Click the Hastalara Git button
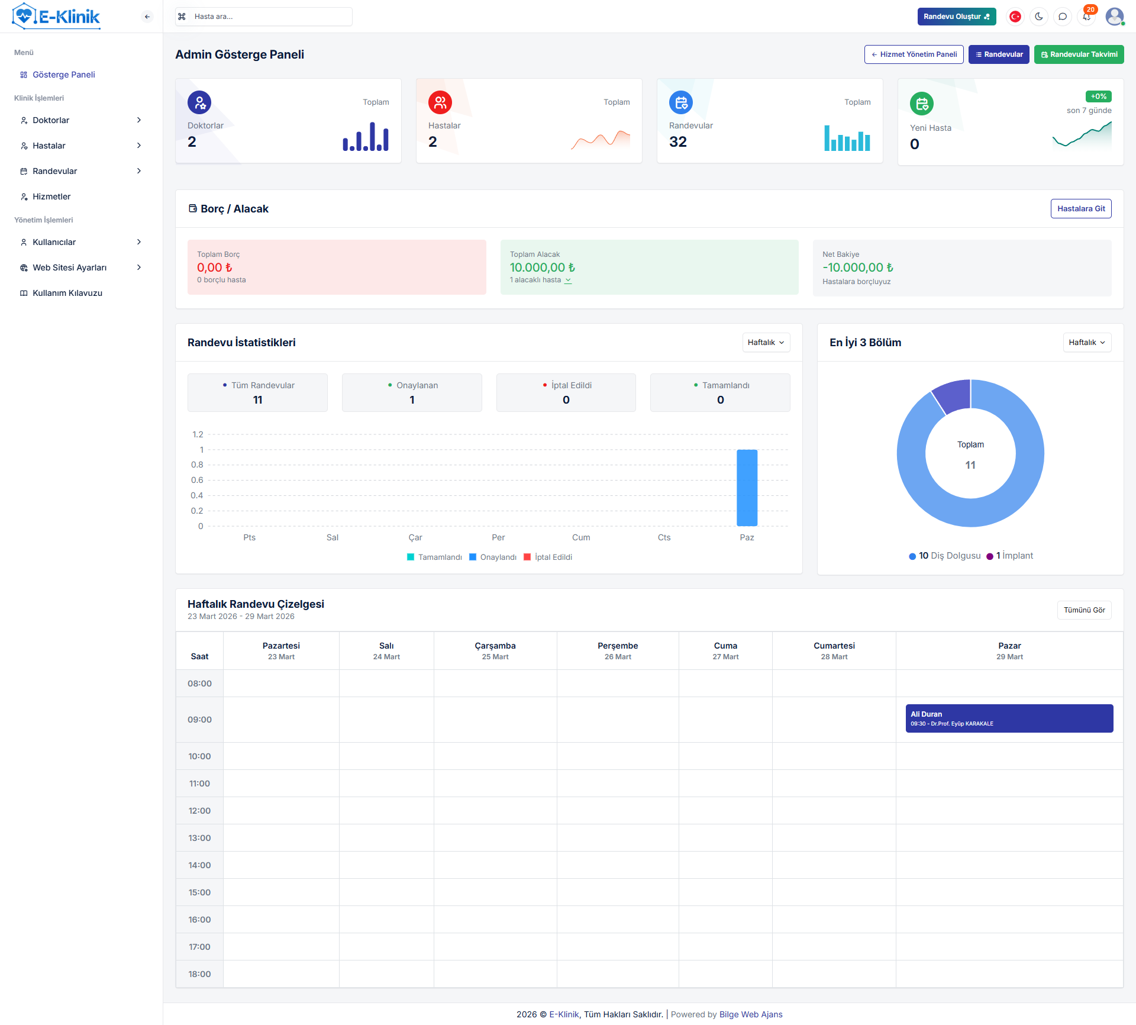The width and height of the screenshot is (1136, 1025). pyautogui.click(x=1081, y=209)
